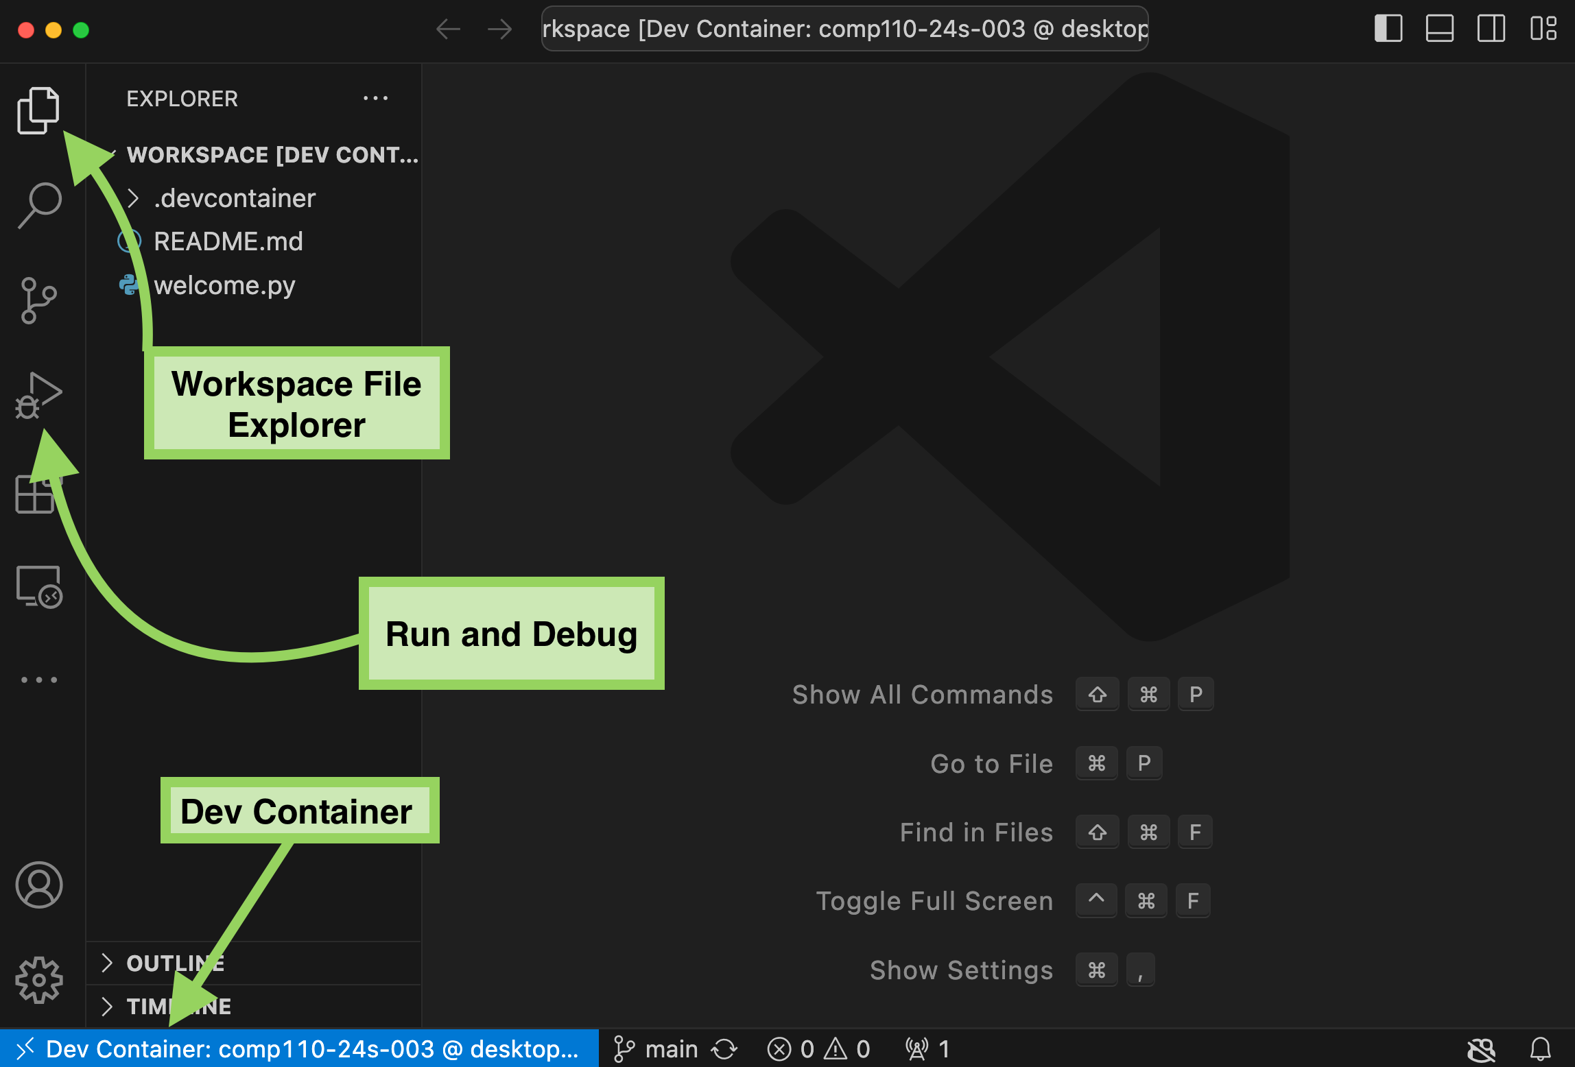Screen dimensions: 1575x1067
Task: Expand the OUTLINE section
Action: click(175, 963)
